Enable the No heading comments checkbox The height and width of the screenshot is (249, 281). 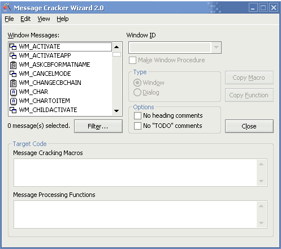pyautogui.click(x=137, y=115)
